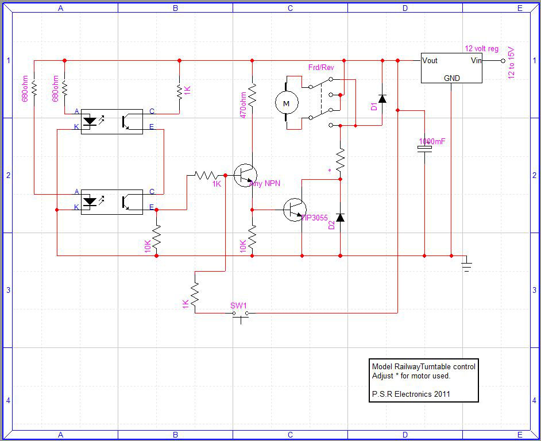Select the D2 diode near TIP3055
541x441 pixels.
pyautogui.click(x=340, y=217)
